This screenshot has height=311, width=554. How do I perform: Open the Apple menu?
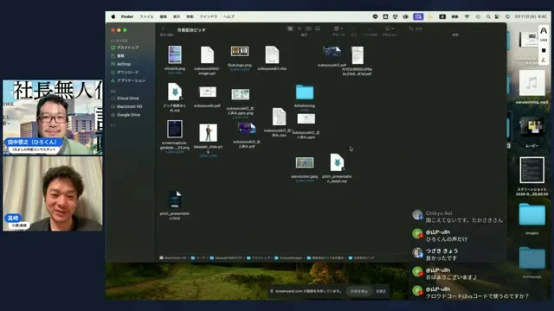point(113,16)
